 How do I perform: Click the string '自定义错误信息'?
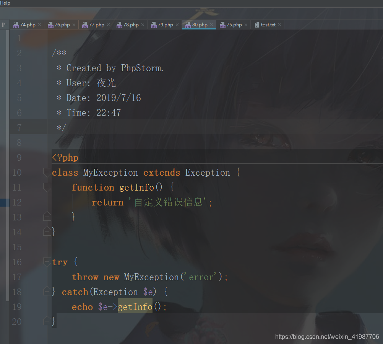(168, 202)
